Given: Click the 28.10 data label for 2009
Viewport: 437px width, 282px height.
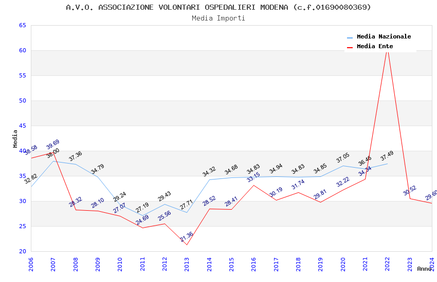Looking at the screenshot, I should point(98,203).
